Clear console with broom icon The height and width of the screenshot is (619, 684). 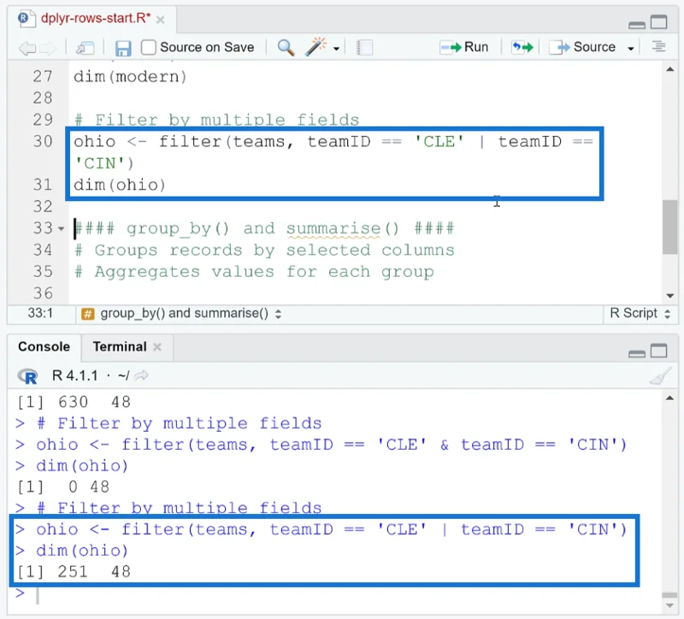[660, 375]
